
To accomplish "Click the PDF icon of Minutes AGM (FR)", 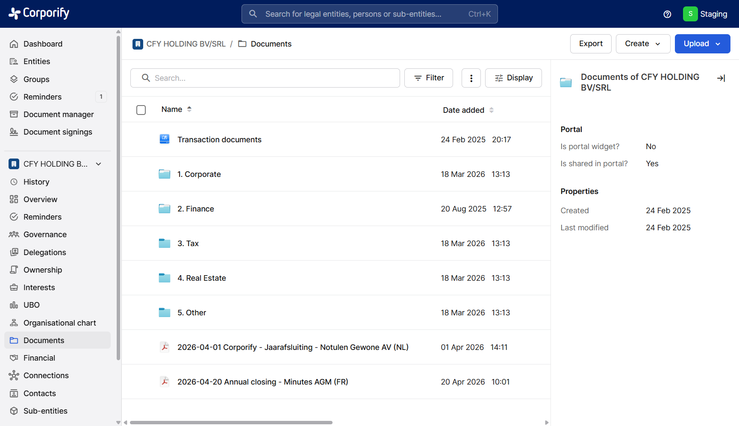I will (165, 382).
